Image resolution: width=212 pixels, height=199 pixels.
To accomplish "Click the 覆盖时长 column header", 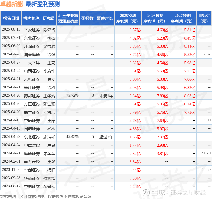I will point(105,18).
